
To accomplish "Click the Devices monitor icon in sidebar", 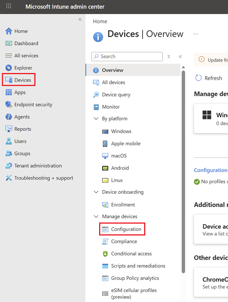I will pos(9,80).
